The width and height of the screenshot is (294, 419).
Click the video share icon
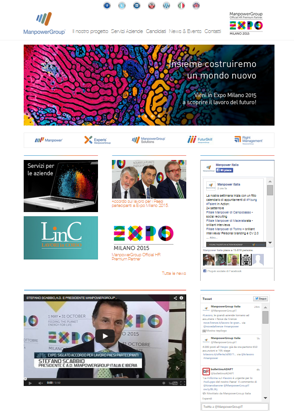[x=175, y=298]
